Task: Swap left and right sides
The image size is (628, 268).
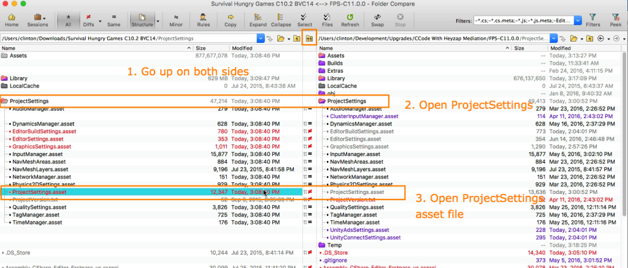Action: 377,20
